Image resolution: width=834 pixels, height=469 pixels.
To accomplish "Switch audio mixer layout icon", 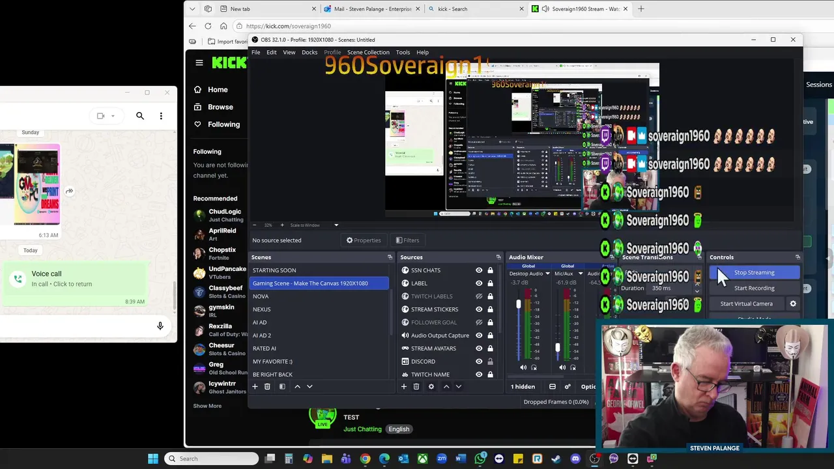I will [553, 386].
